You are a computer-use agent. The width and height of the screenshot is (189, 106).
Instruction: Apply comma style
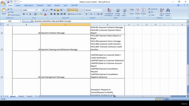[94, 14]
